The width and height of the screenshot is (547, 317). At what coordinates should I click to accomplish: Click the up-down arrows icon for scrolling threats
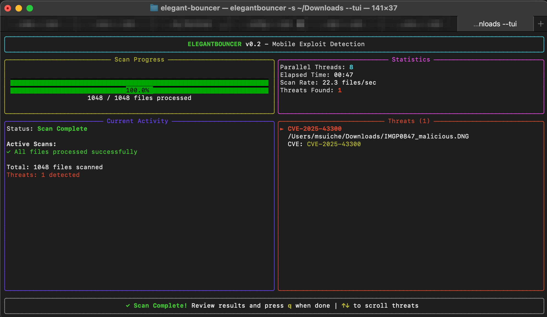346,305
